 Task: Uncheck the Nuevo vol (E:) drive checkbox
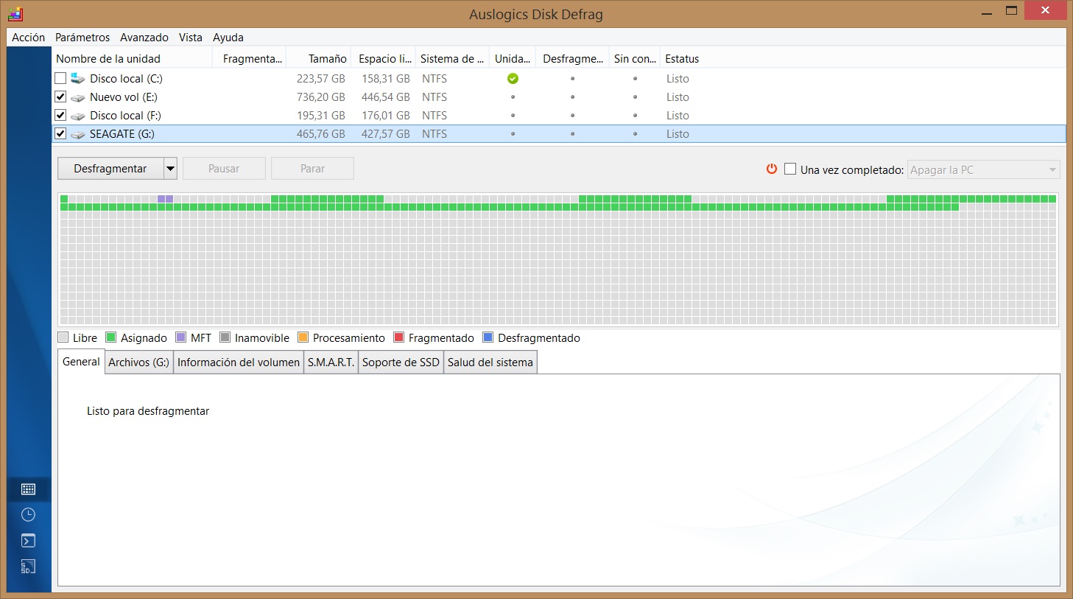(60, 97)
